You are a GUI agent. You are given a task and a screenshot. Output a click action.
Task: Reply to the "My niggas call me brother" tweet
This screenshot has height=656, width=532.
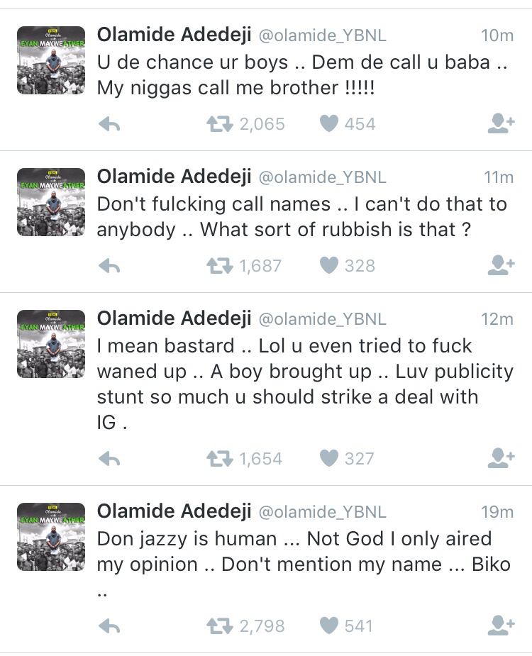click(x=109, y=125)
